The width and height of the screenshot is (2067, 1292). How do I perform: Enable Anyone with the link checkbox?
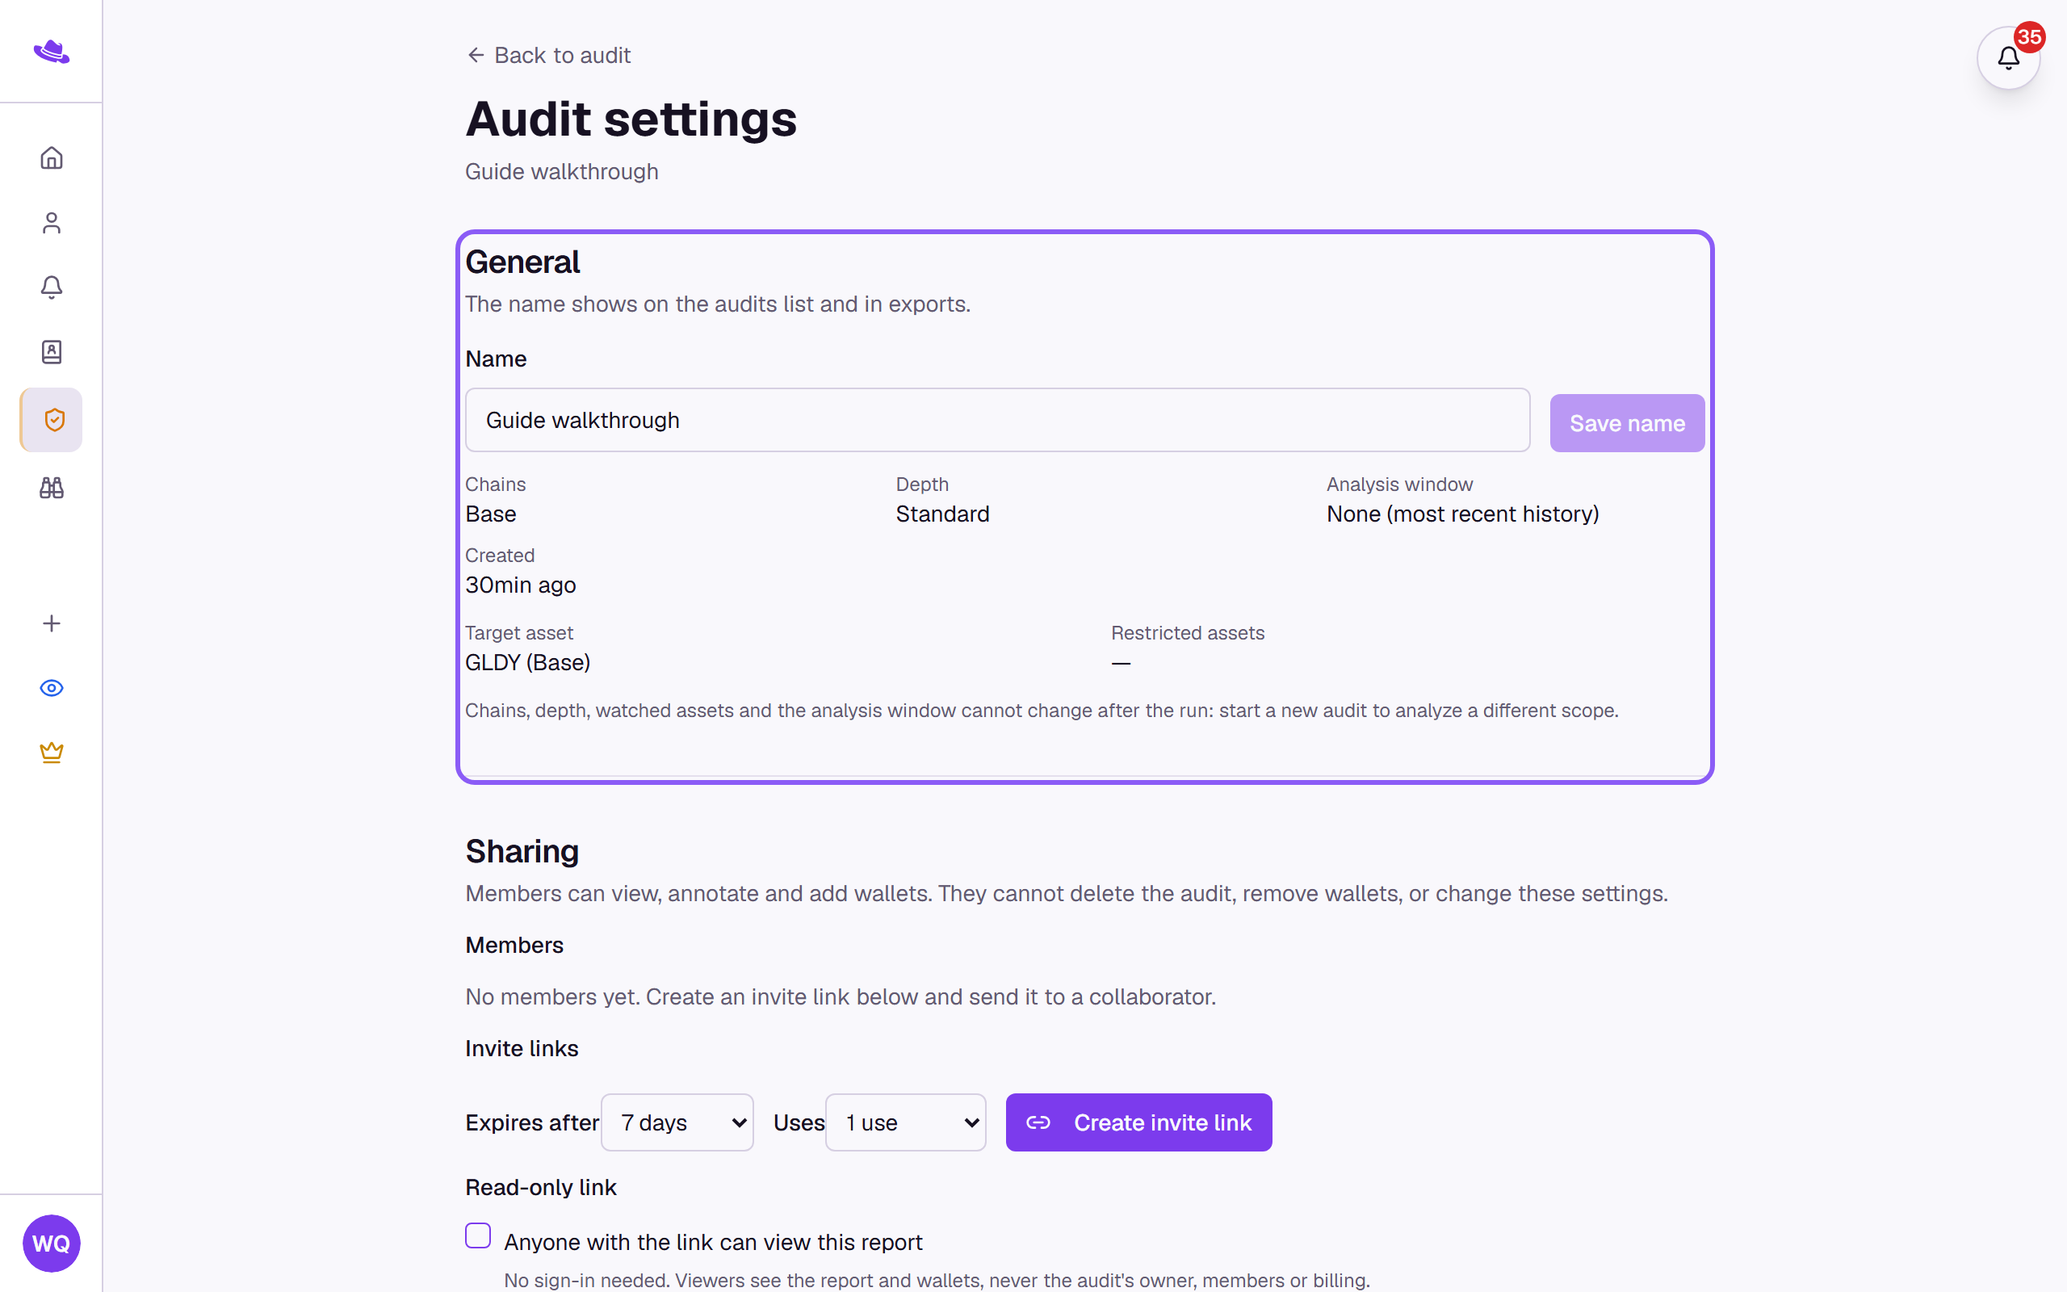[x=478, y=1235]
